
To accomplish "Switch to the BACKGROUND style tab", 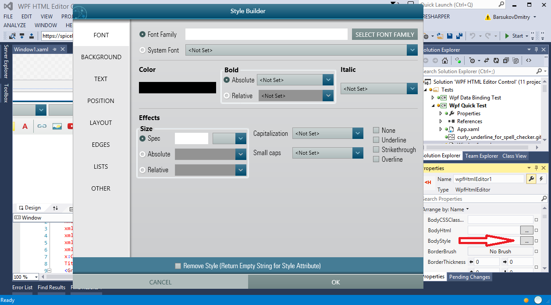I will 101,57.
